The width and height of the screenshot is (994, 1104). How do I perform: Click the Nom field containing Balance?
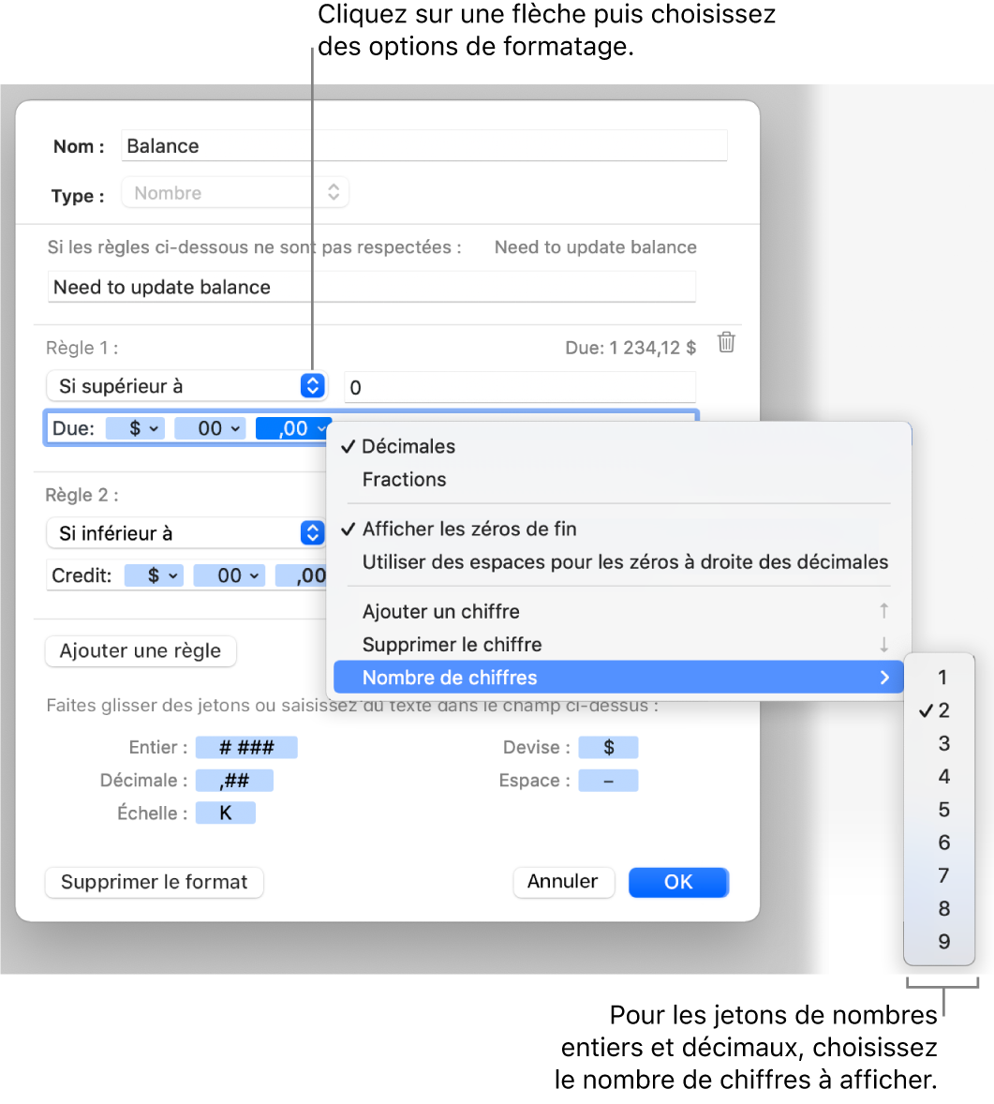(x=423, y=146)
